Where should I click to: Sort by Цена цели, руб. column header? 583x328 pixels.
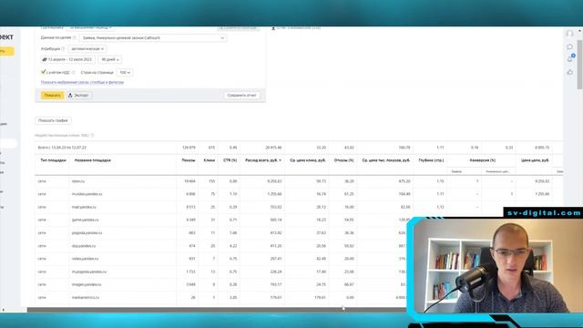point(535,160)
